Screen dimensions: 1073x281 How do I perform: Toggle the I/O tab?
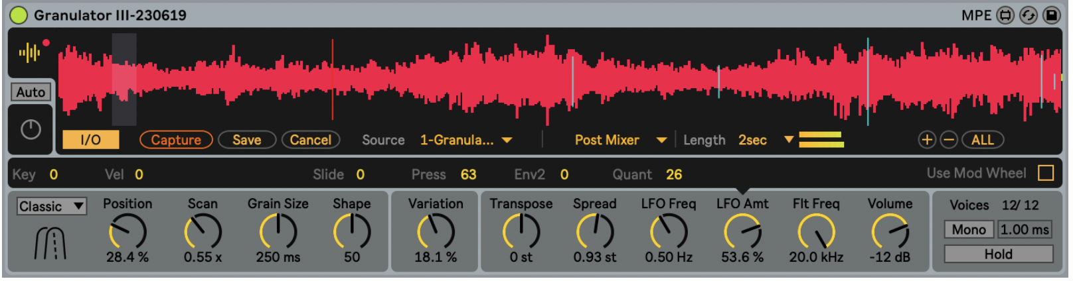pos(90,140)
